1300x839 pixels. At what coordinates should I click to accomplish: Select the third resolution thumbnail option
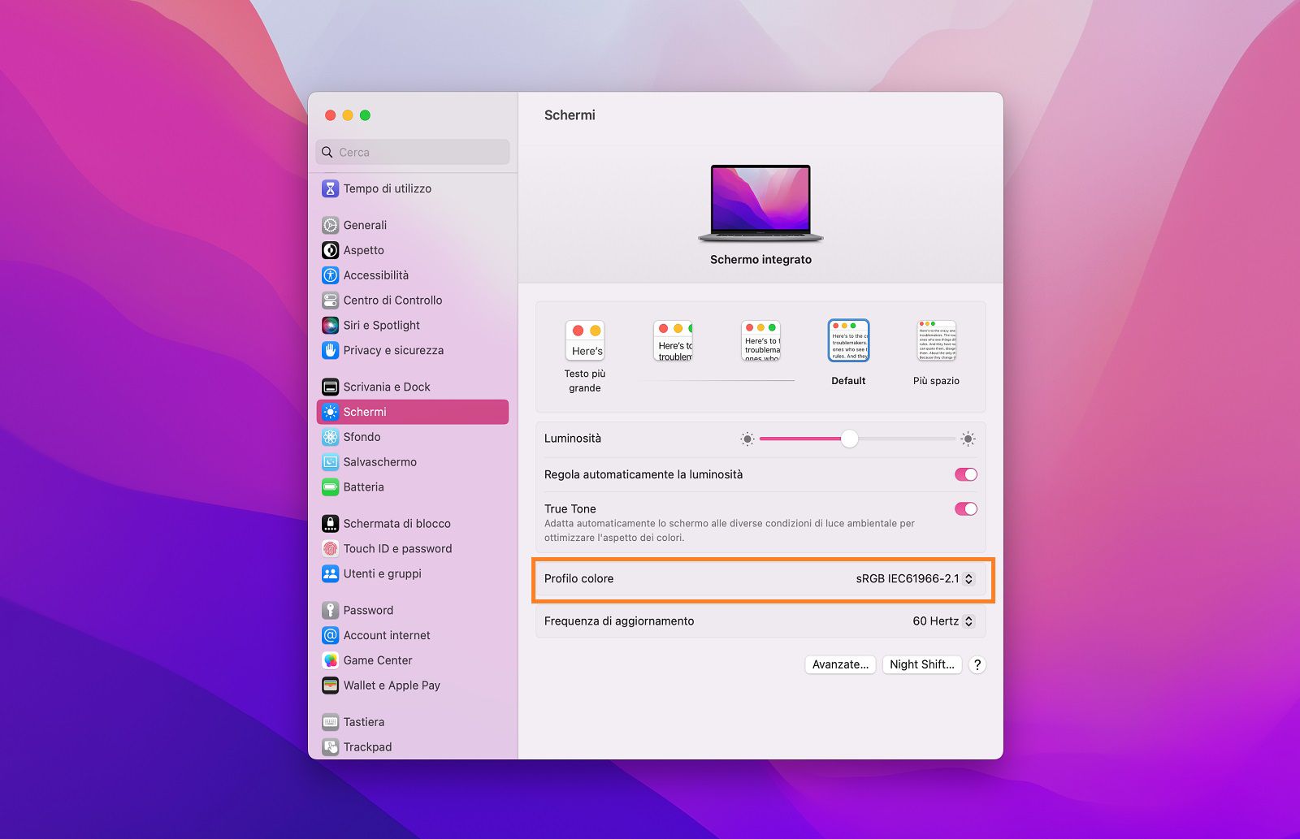[x=760, y=340]
